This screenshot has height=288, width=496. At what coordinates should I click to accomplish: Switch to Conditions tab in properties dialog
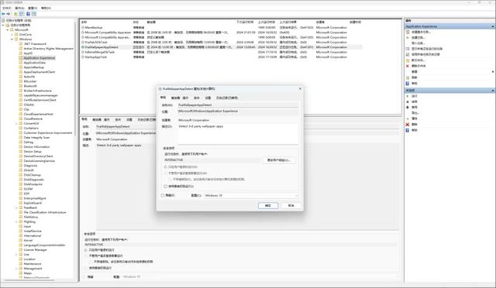point(196,98)
